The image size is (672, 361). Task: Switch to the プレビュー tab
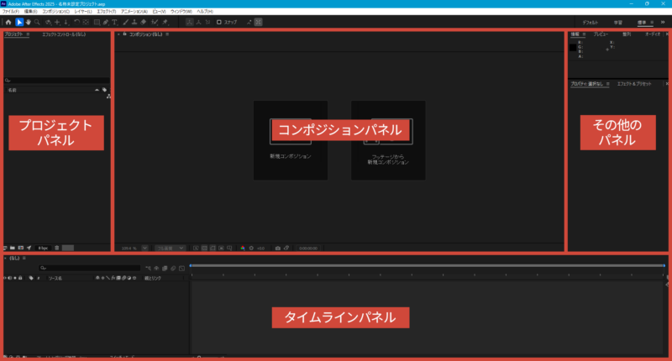[x=601, y=34]
